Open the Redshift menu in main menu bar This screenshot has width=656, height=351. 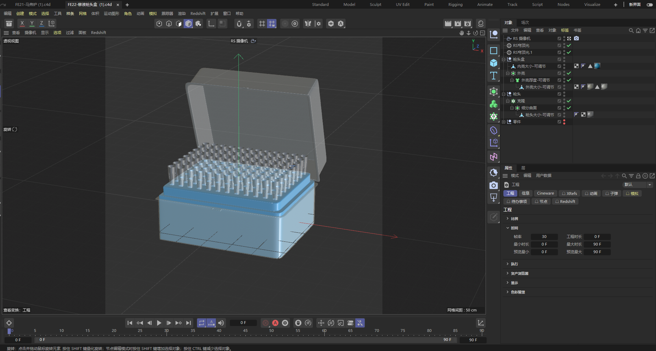point(198,14)
